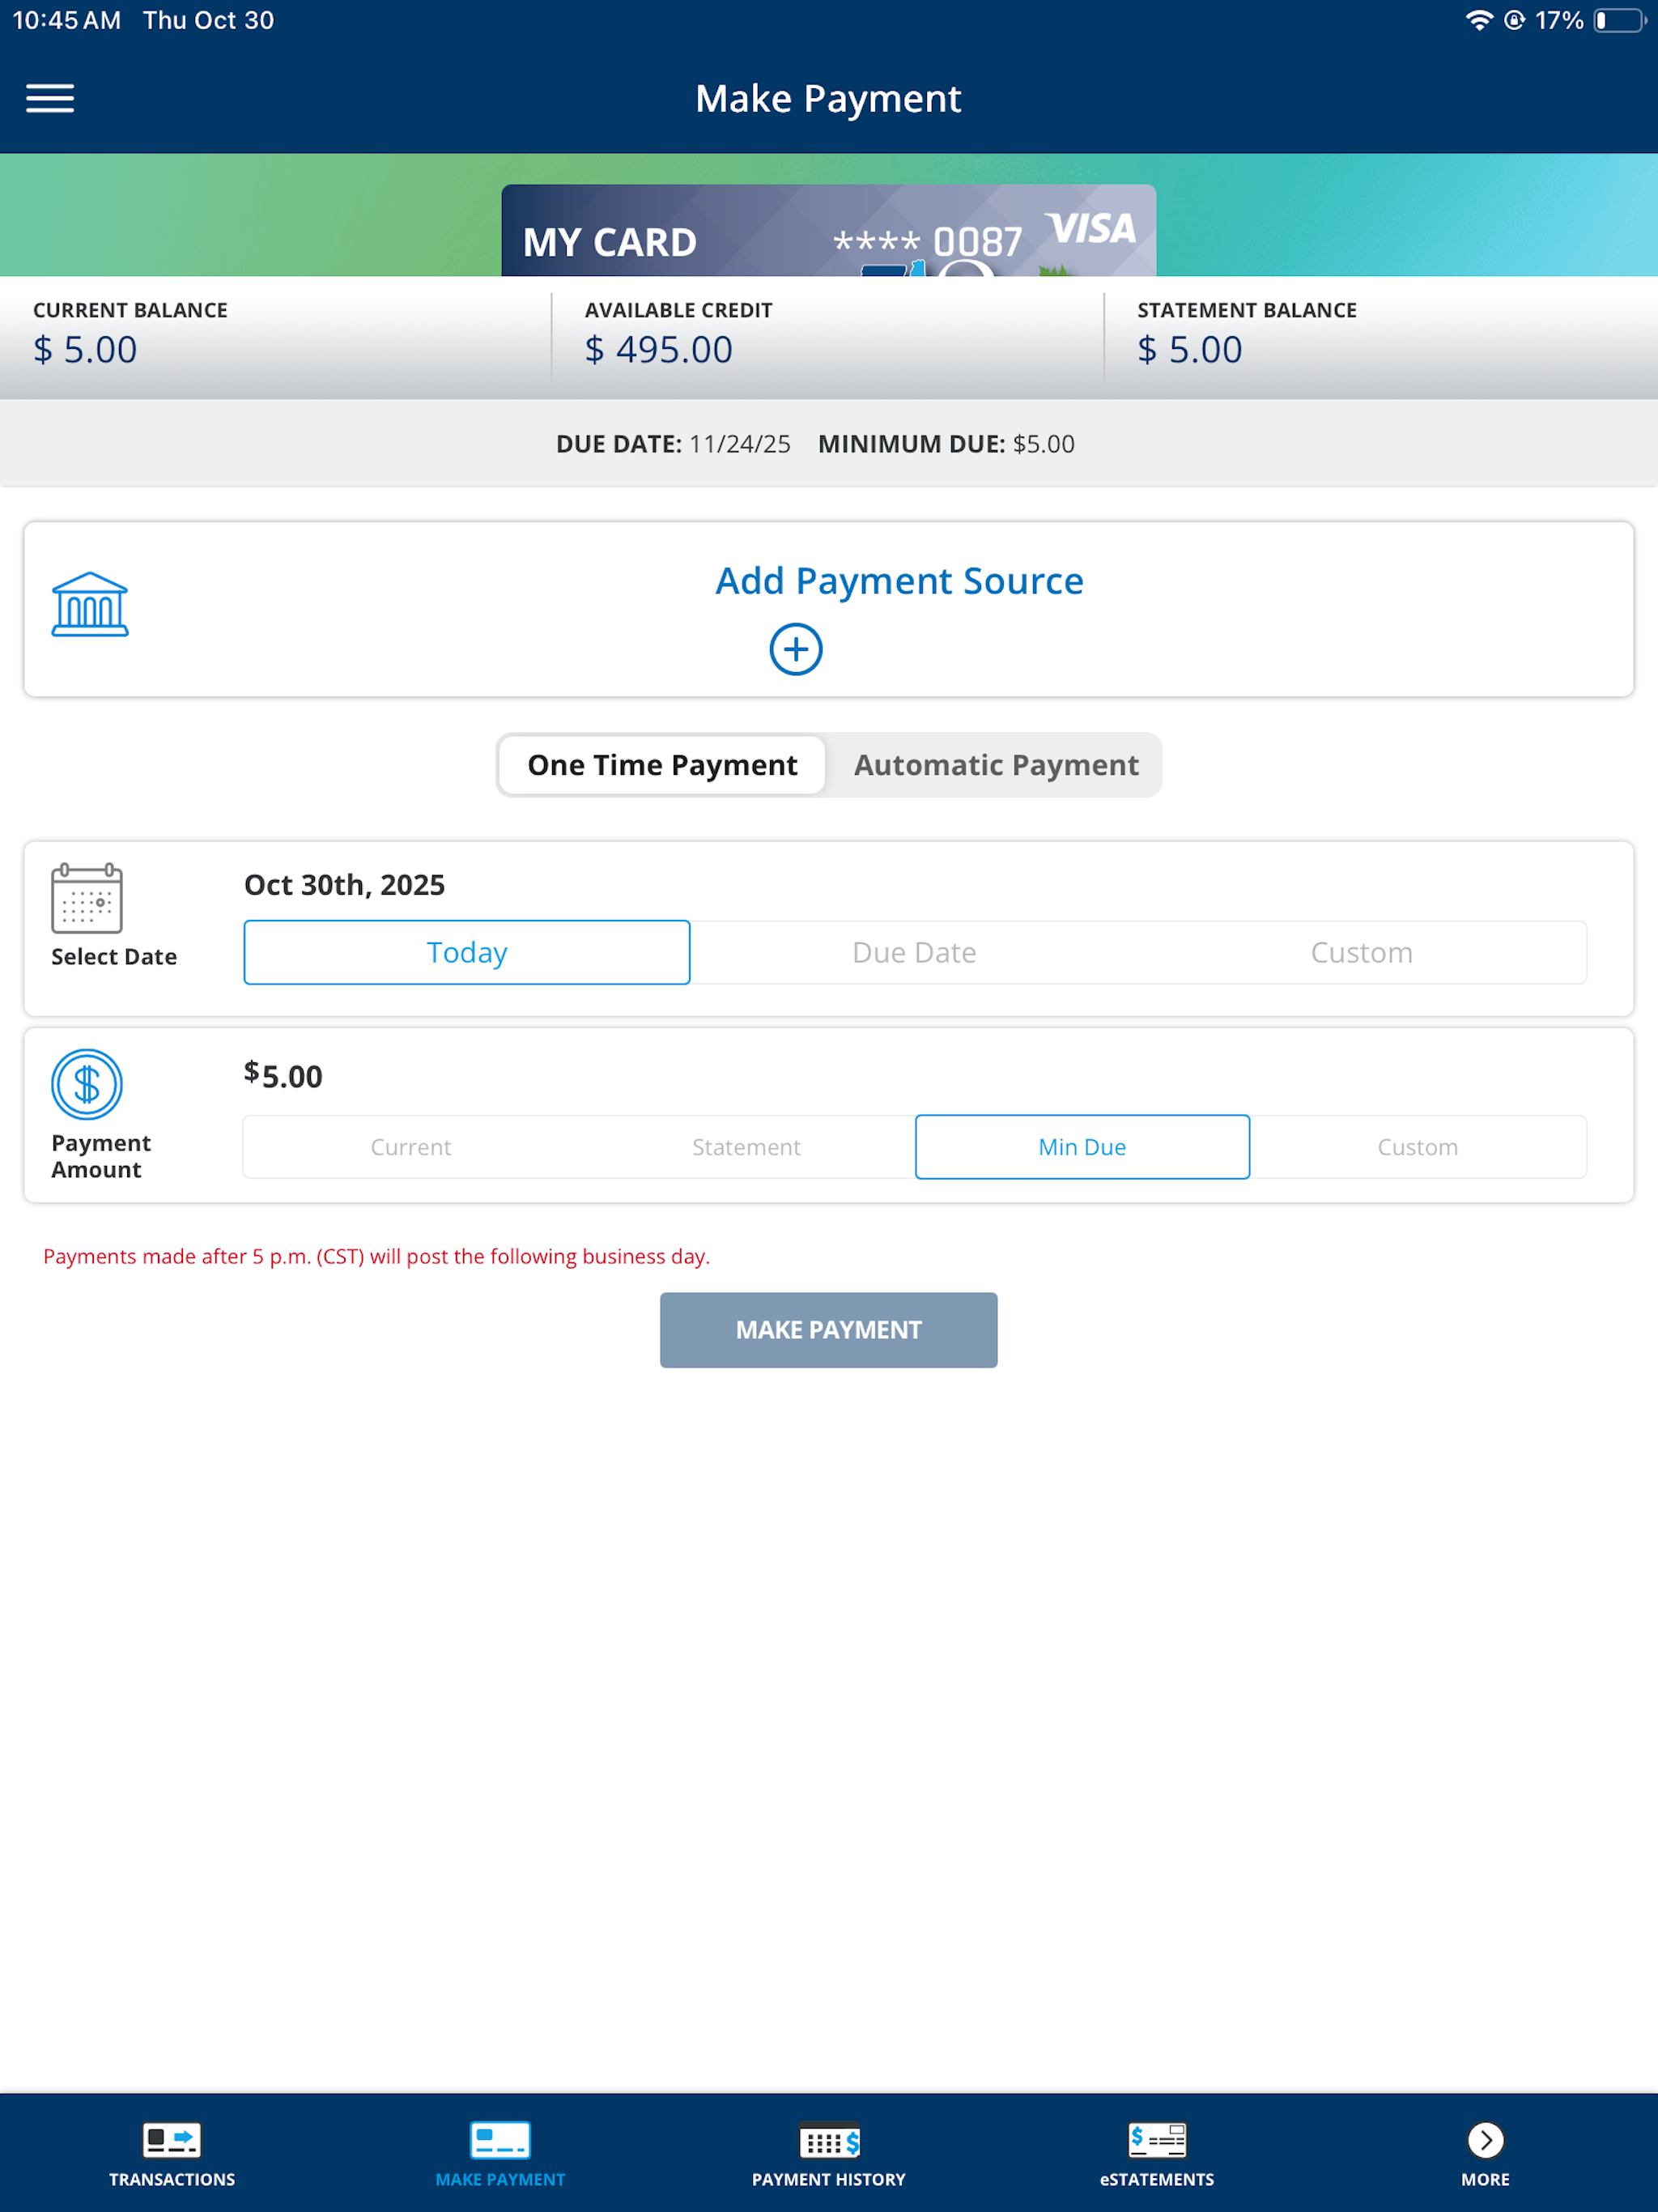The width and height of the screenshot is (1658, 2212).
Task: Tap the Statement Balance $ 5.00 value
Action: click(x=1190, y=349)
